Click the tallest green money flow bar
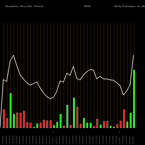The height and width of the screenshot is (145, 145). [x=134, y=99]
